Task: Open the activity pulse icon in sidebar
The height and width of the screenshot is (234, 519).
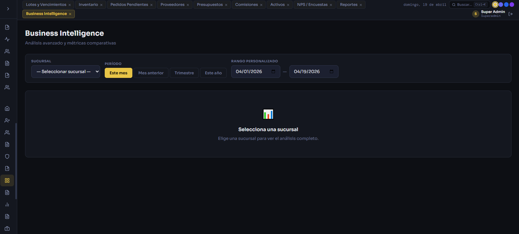Action: point(7,39)
